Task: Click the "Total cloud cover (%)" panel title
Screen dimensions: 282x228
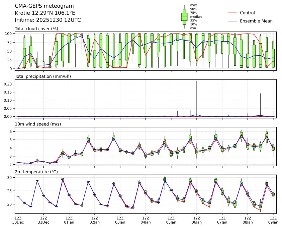Action: point(36,29)
